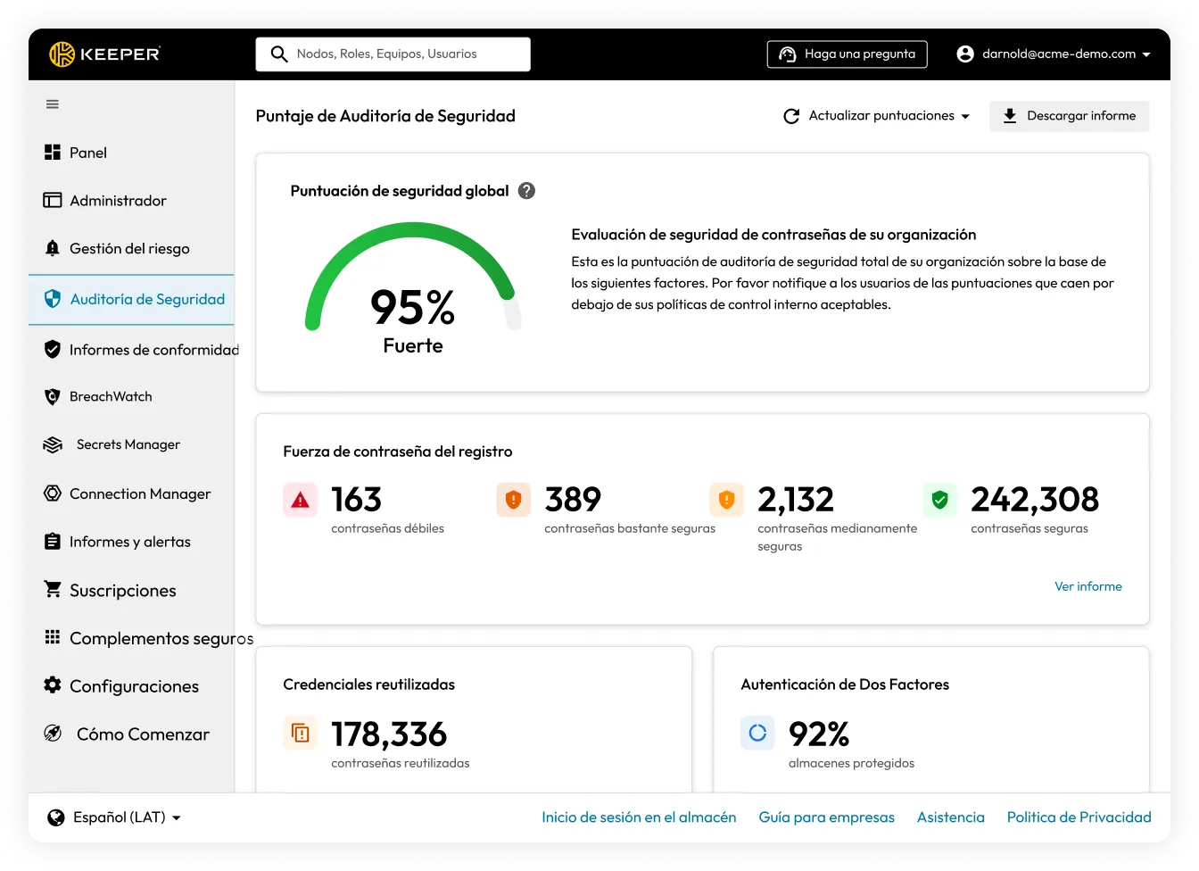The width and height of the screenshot is (1199, 871).
Task: Open Inicio de sesión en el almacén link
Action: point(639,817)
